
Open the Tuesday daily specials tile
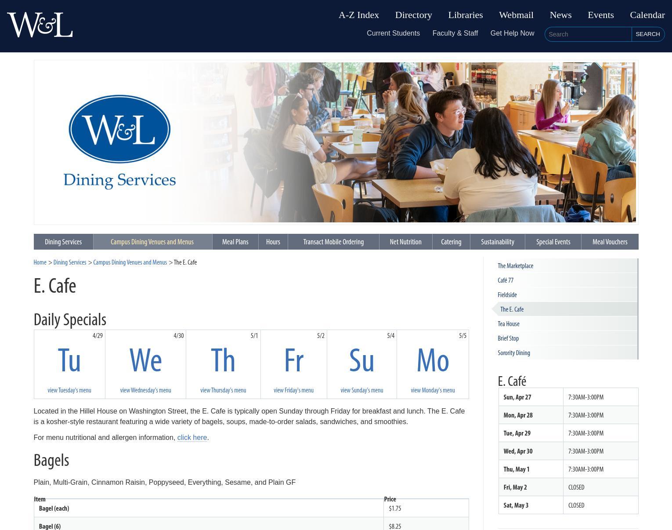coord(69,364)
